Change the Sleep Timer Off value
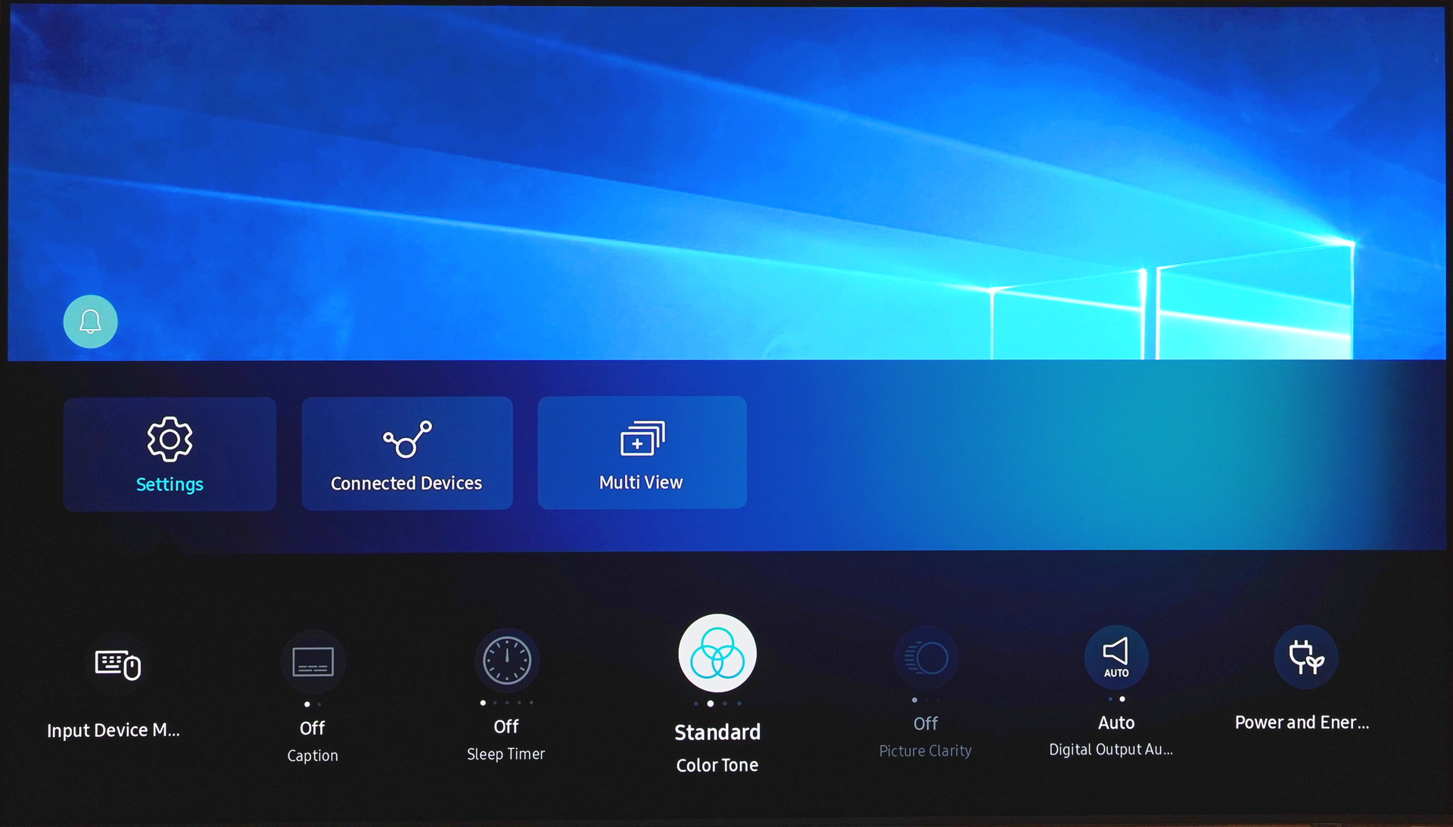 click(506, 726)
